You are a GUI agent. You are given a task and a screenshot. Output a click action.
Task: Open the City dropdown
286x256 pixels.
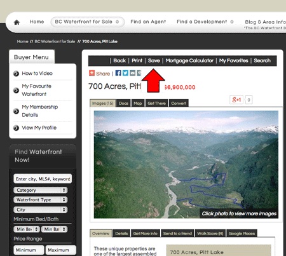point(41,210)
